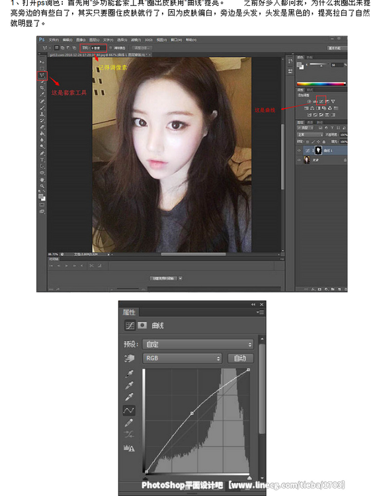The width and height of the screenshot is (377, 496).
Task: Choose add-to-selection mode in options bar
Action: (x=62, y=48)
